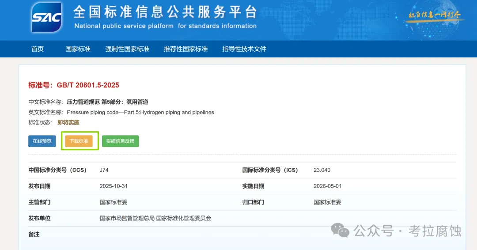Image resolution: width=477 pixels, height=250 pixels.
Task: Click the ICS code value 23.040
Action: pyautogui.click(x=322, y=170)
